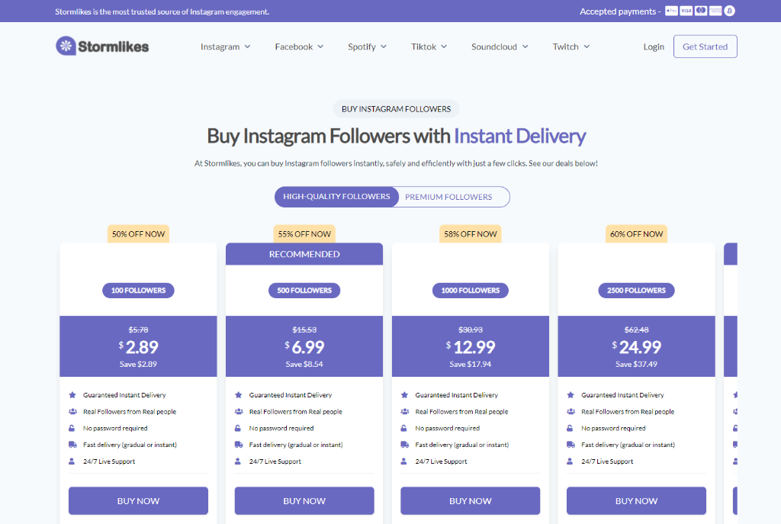This screenshot has height=524, width=781.
Task: Click the Stormlikes logo
Action: [x=102, y=47]
